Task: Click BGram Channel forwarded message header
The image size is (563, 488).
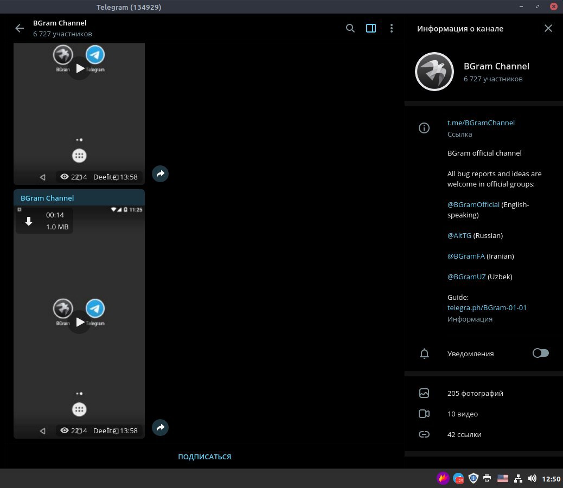Action: coord(47,198)
